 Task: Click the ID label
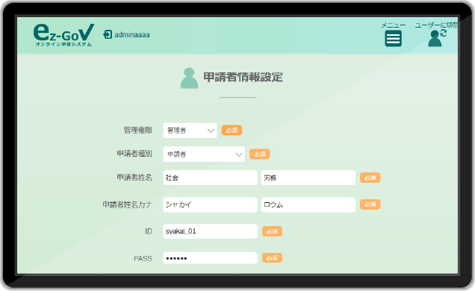coord(149,231)
